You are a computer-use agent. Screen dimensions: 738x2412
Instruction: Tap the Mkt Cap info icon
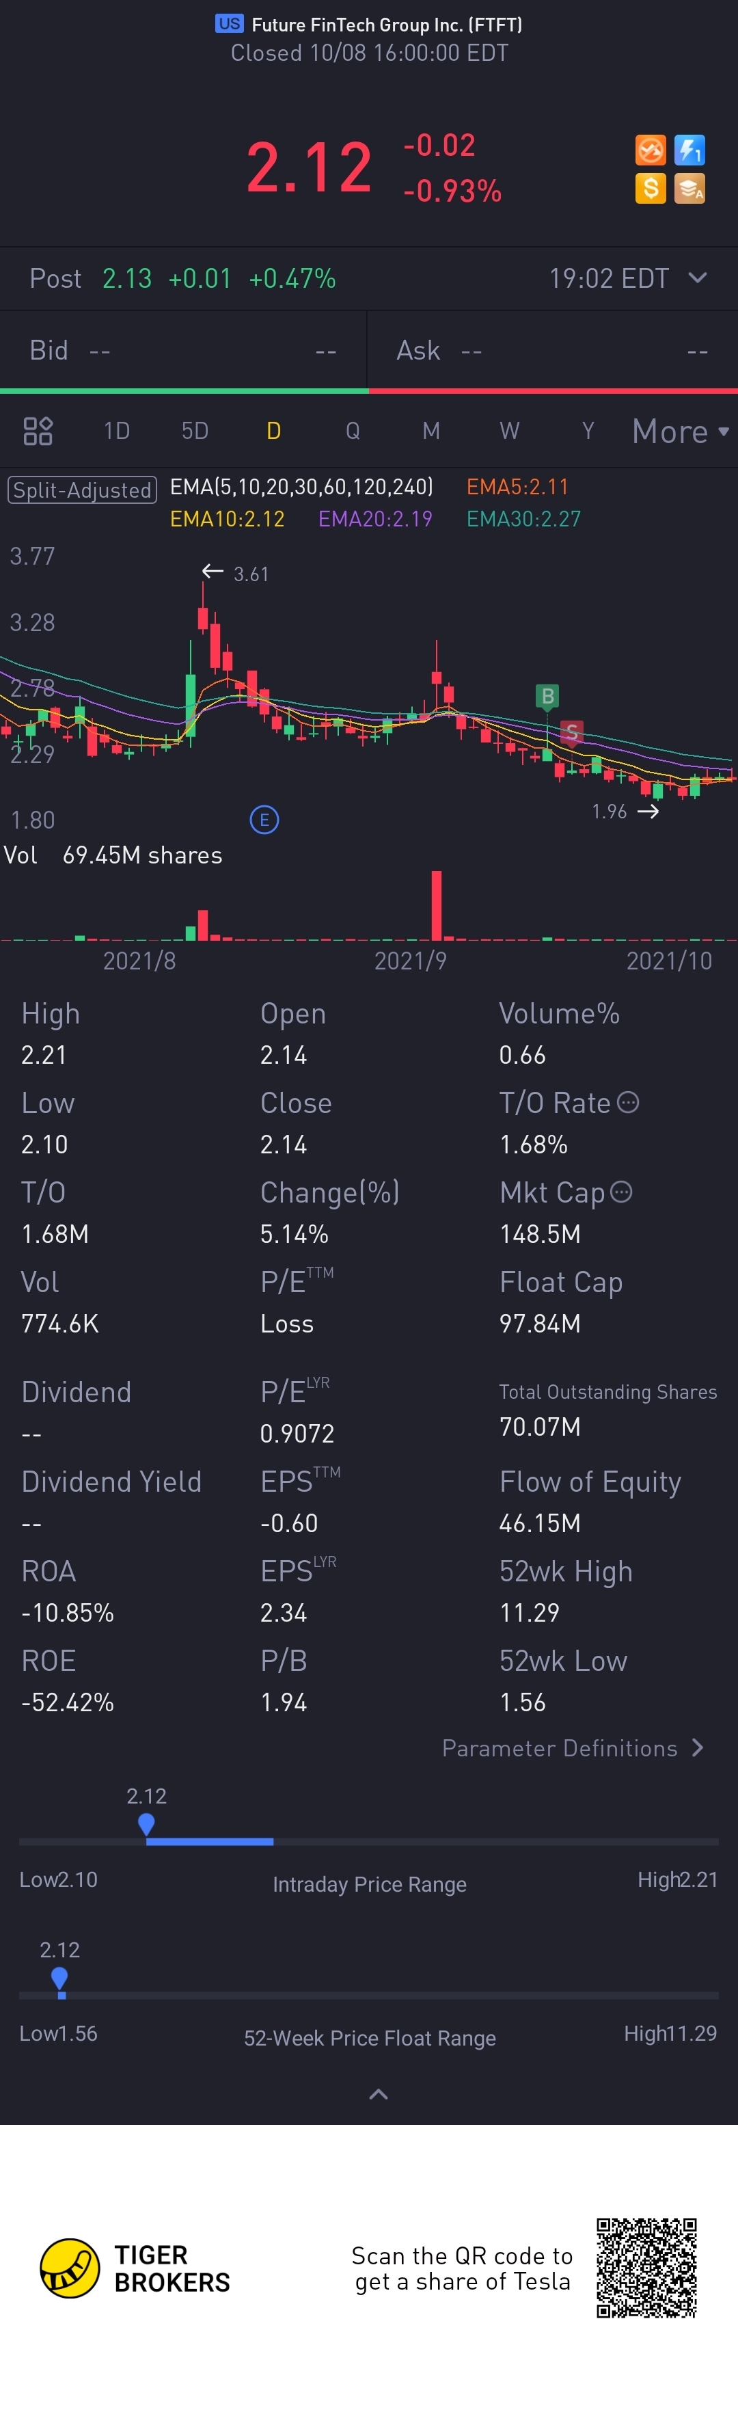click(x=621, y=1192)
